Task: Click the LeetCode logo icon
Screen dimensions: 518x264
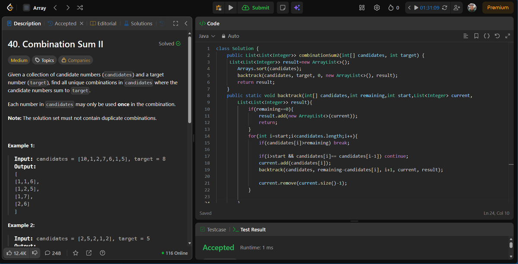Action: (9, 8)
